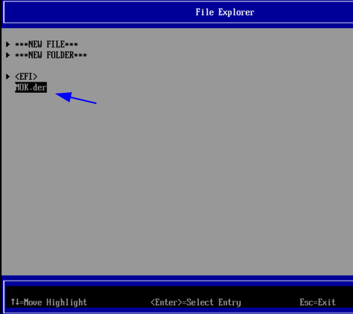Choose the ***NEW FILE*** entry
353x314 pixels.
click(47, 45)
